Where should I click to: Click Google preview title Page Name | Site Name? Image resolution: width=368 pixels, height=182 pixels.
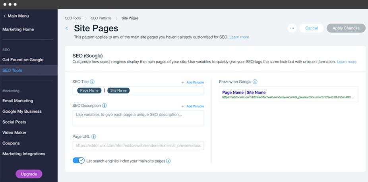coord(244,92)
